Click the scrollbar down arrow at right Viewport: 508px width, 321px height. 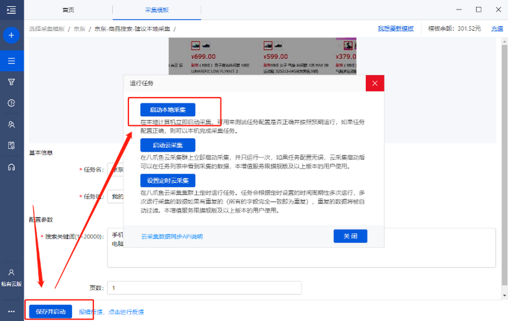coord(504,295)
